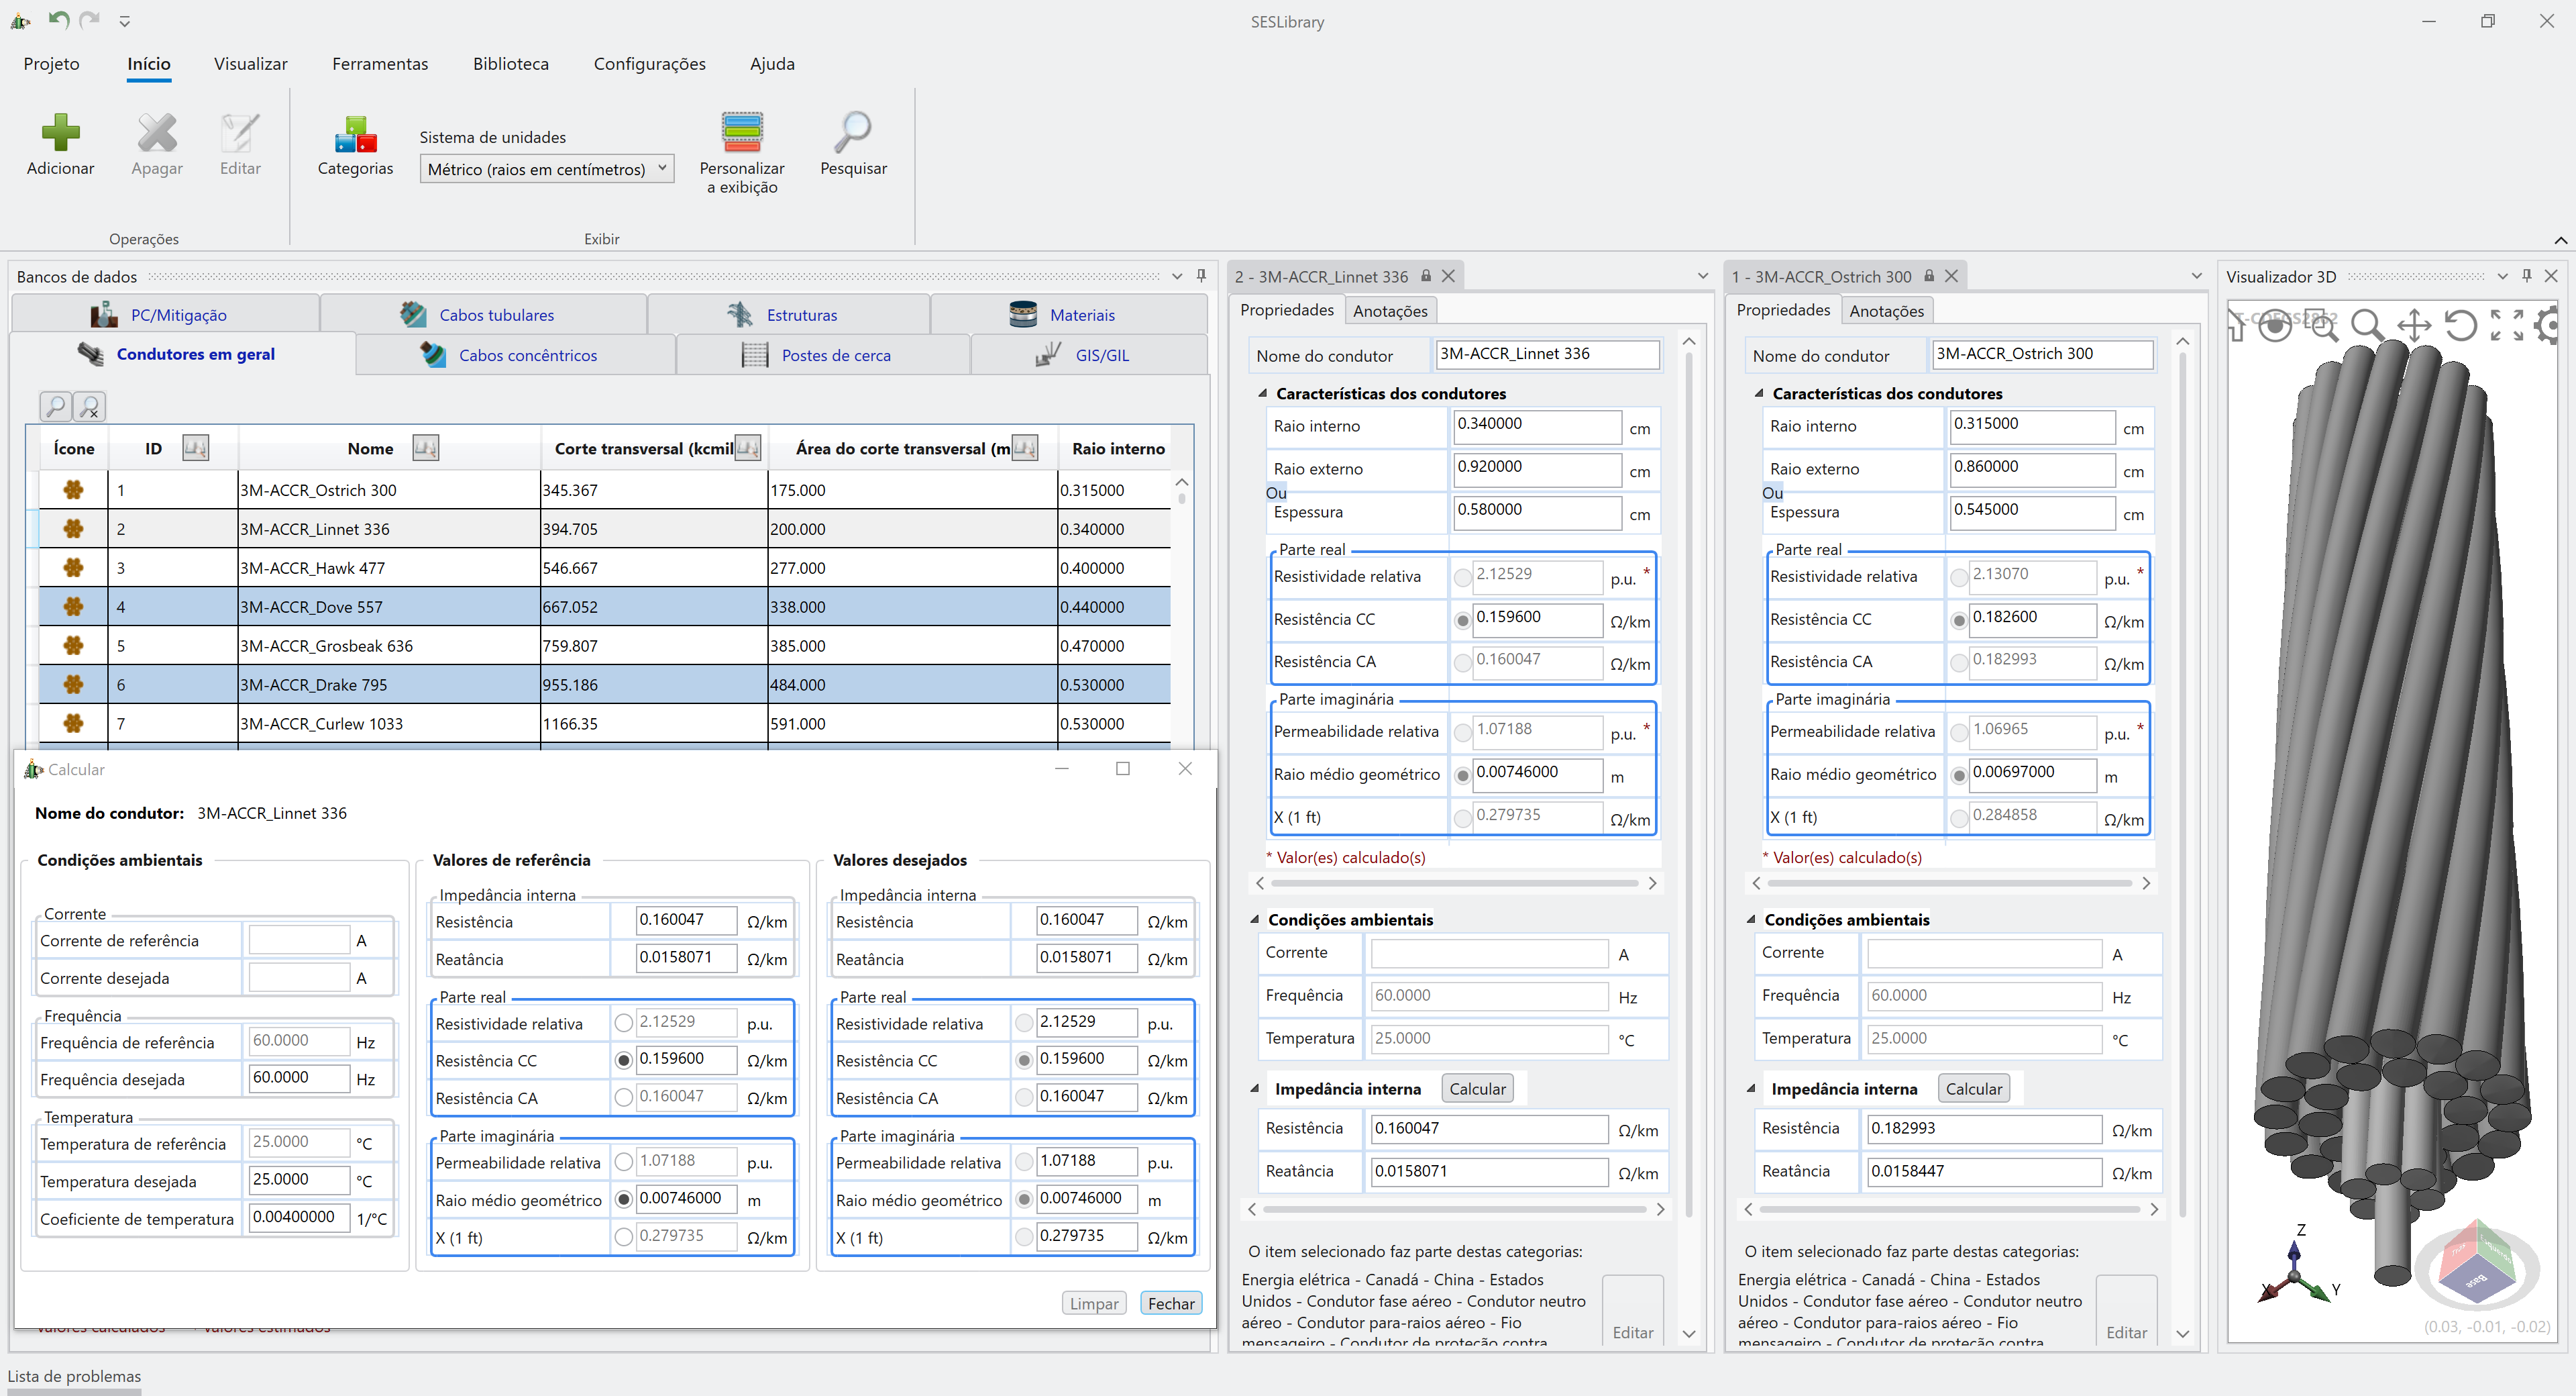Open Pesquisar magnifier tool

(853, 133)
